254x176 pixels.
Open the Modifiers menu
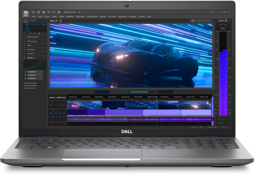coord(70,17)
